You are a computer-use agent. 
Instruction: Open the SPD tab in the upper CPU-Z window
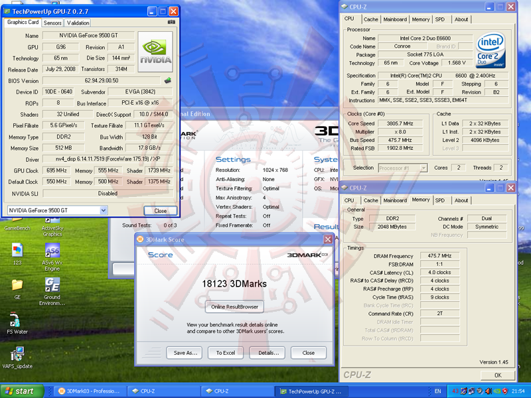pyautogui.click(x=440, y=19)
